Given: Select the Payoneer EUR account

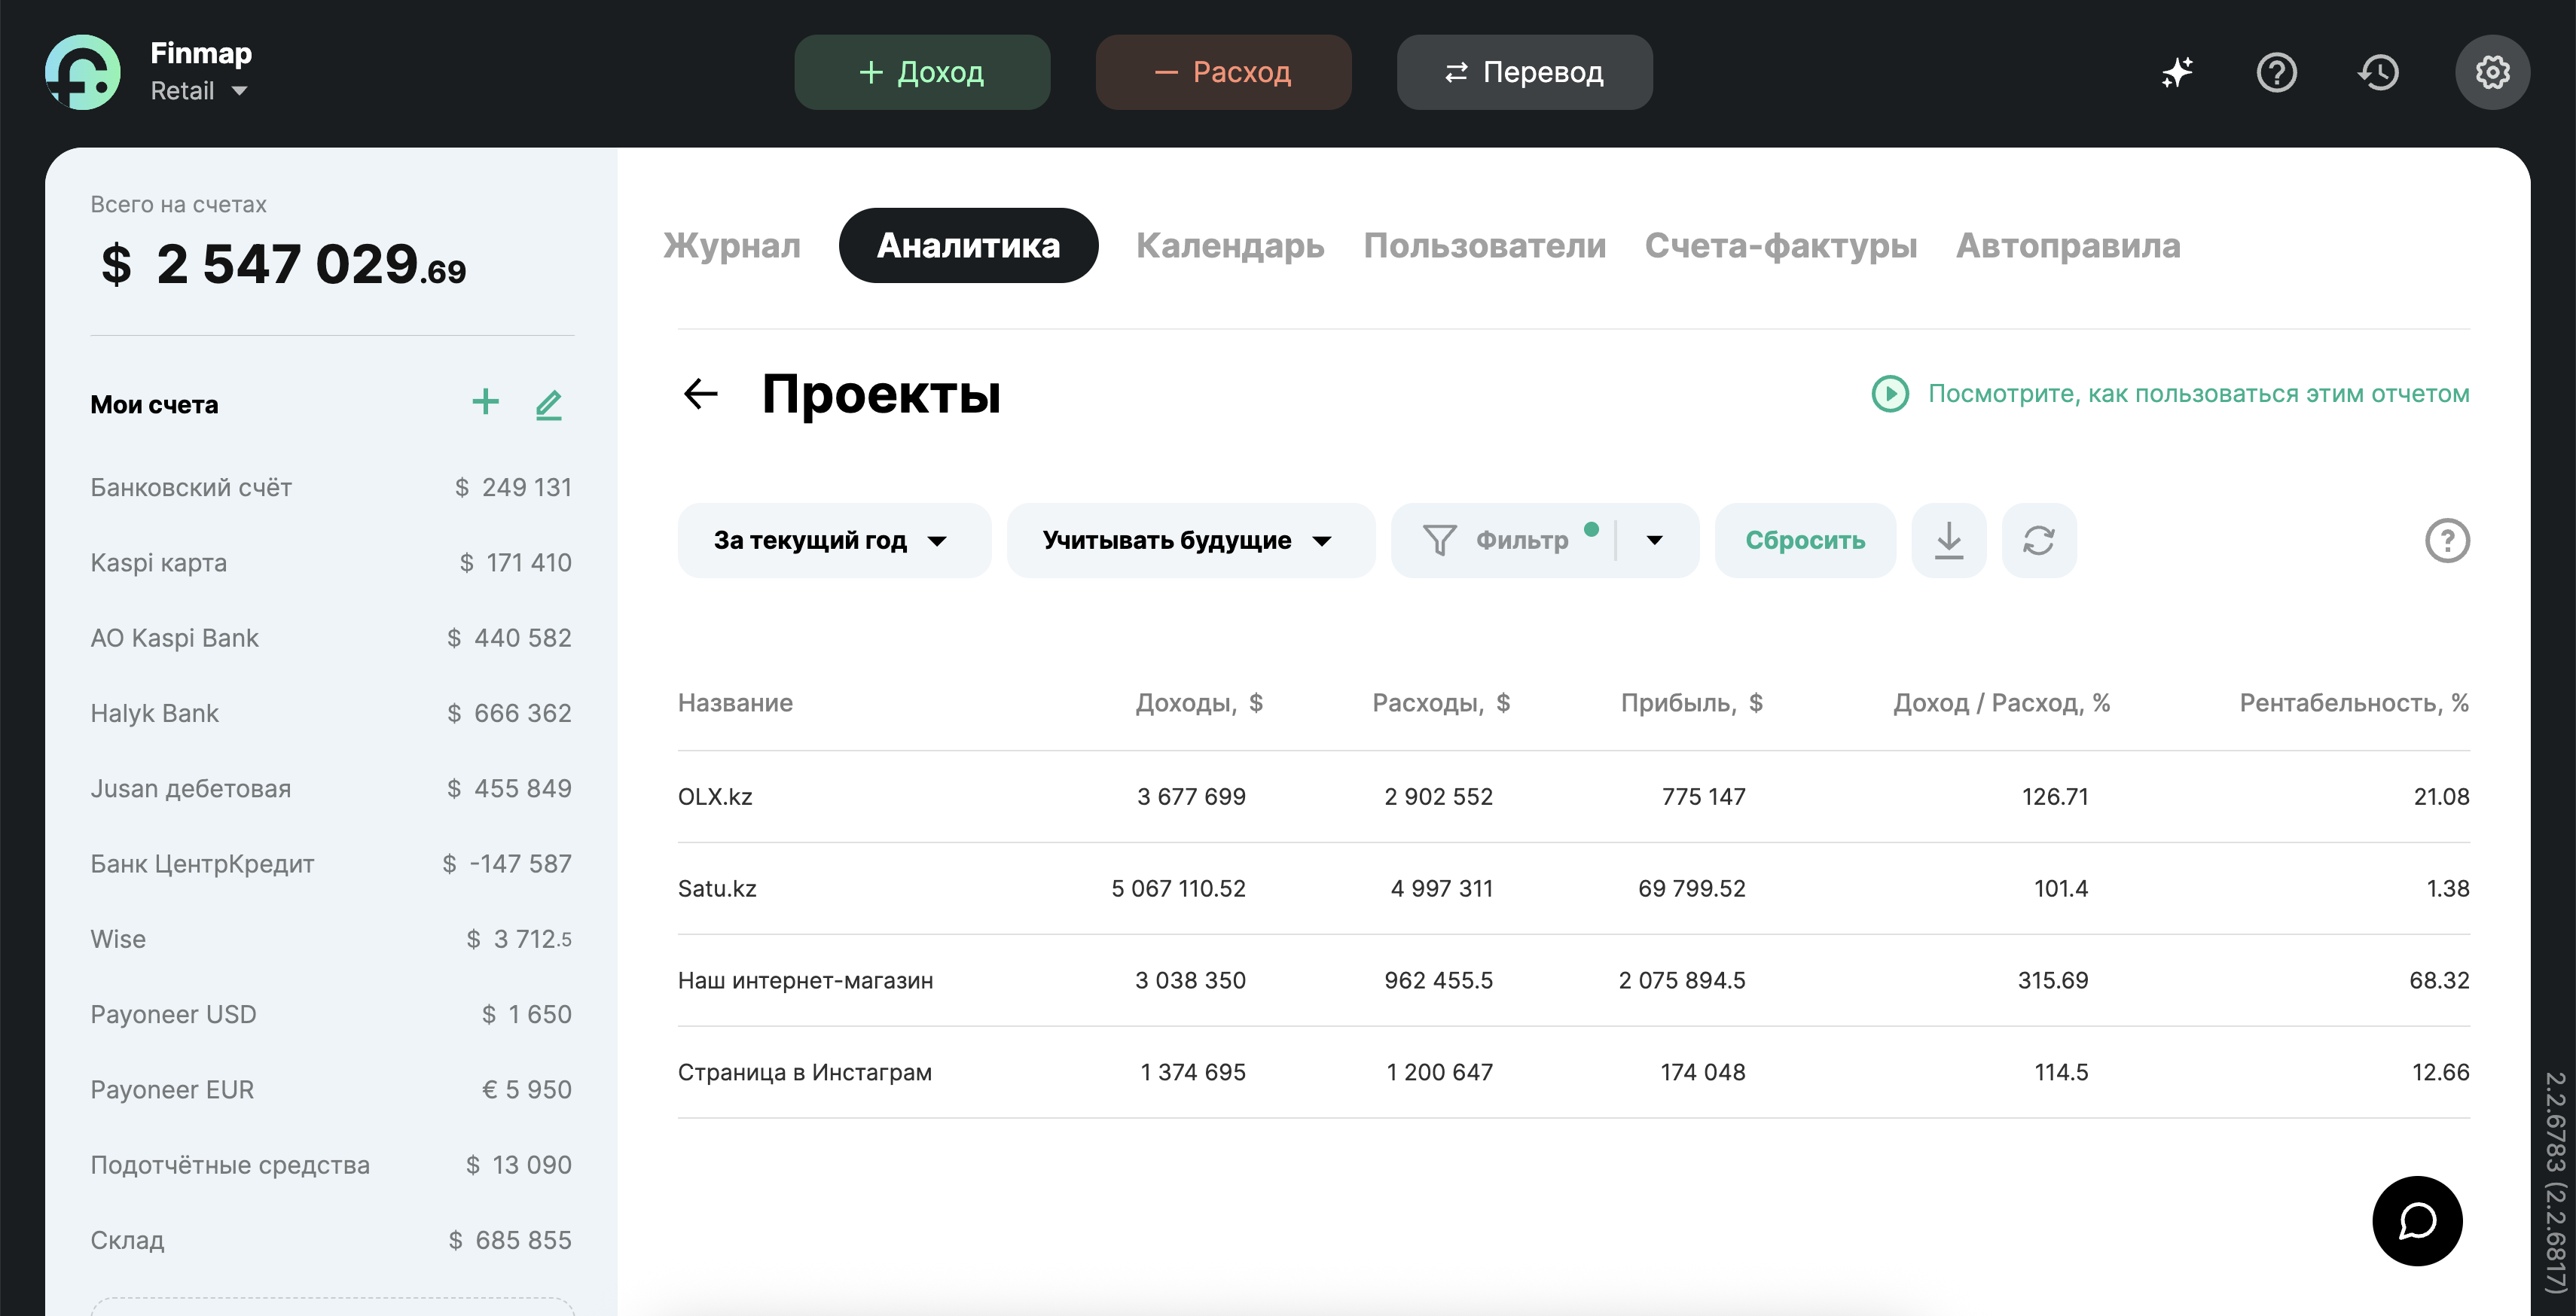Looking at the screenshot, I should click(331, 1089).
